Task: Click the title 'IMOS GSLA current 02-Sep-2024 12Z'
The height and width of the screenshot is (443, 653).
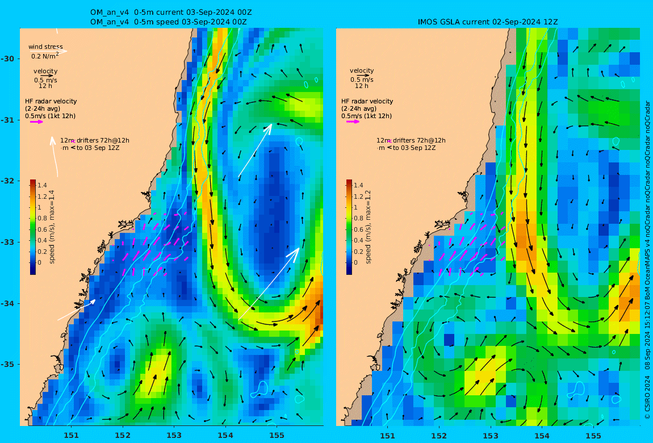Action: (488, 22)
